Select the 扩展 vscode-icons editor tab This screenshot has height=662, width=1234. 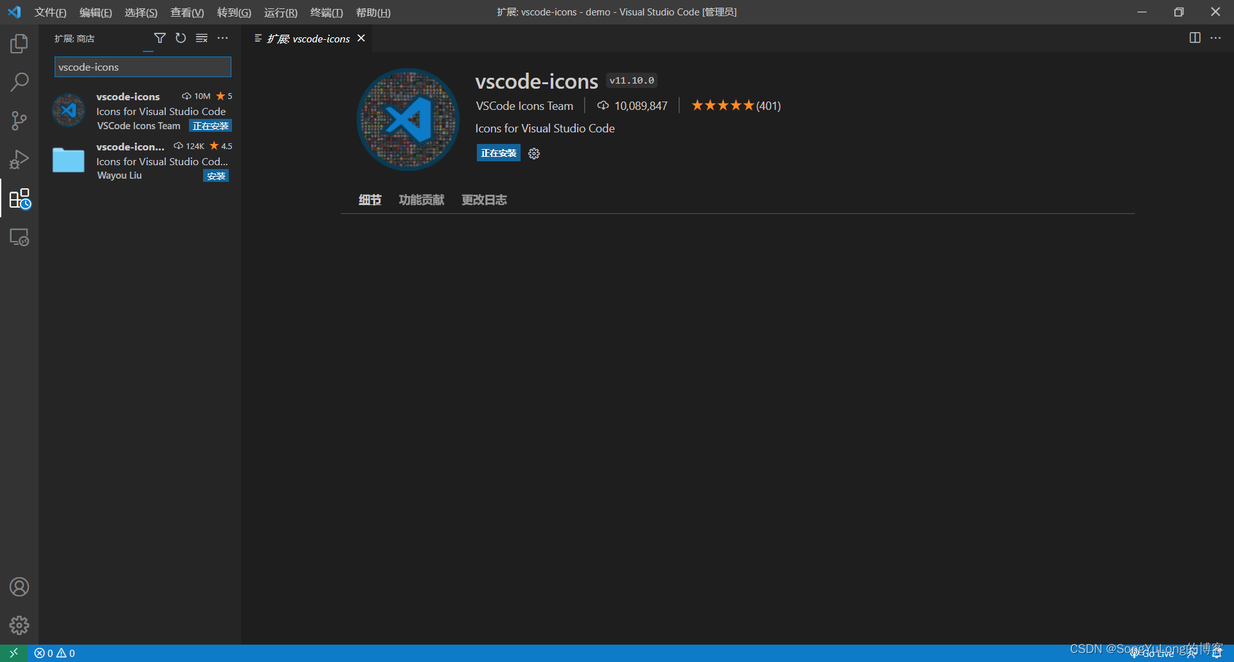click(x=308, y=39)
